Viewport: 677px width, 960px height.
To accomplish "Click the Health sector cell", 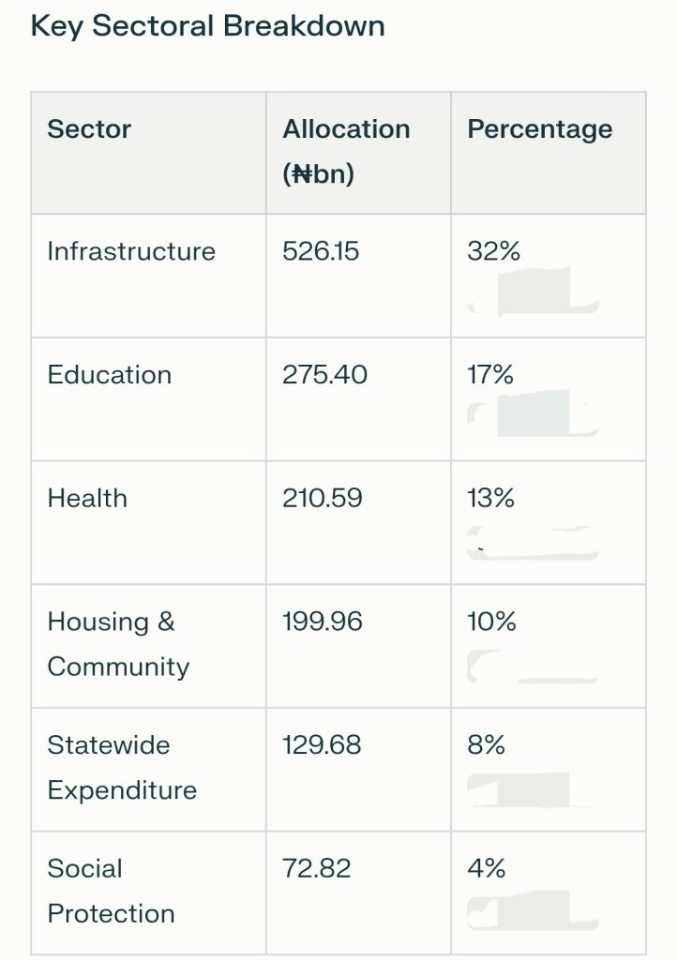I will point(87,498).
